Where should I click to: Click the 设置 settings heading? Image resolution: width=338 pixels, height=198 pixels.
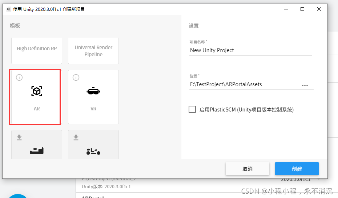pyautogui.click(x=194, y=26)
